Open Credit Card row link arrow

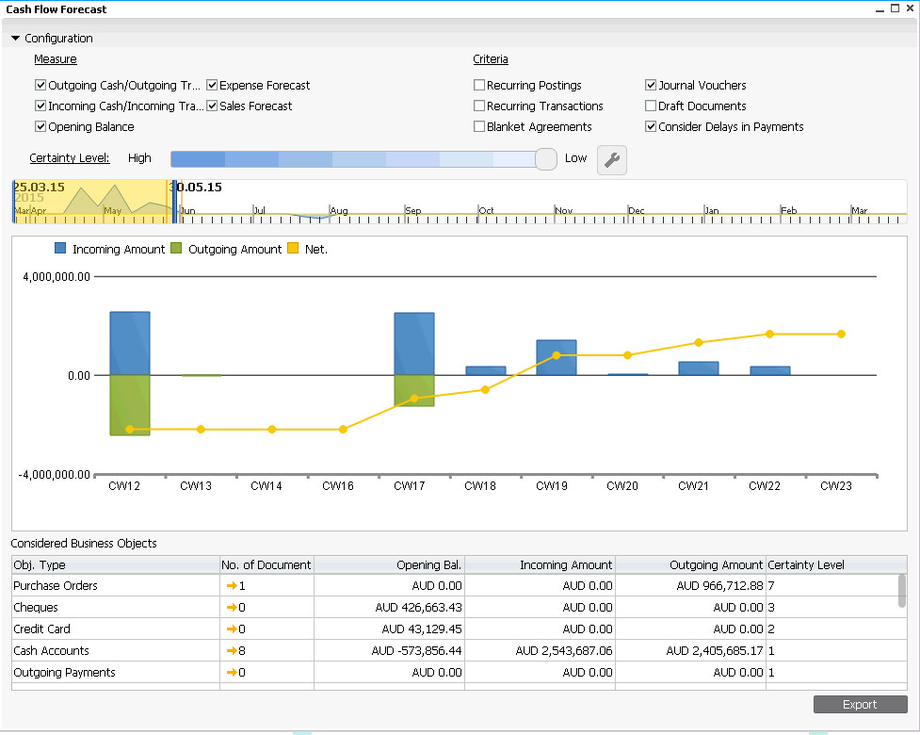pos(231,629)
